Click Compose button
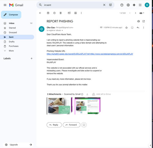The image size is (153, 148). pos(11,15)
